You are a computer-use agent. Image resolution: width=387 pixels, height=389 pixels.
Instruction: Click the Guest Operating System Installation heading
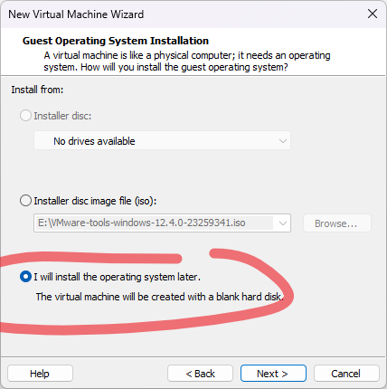pos(116,41)
